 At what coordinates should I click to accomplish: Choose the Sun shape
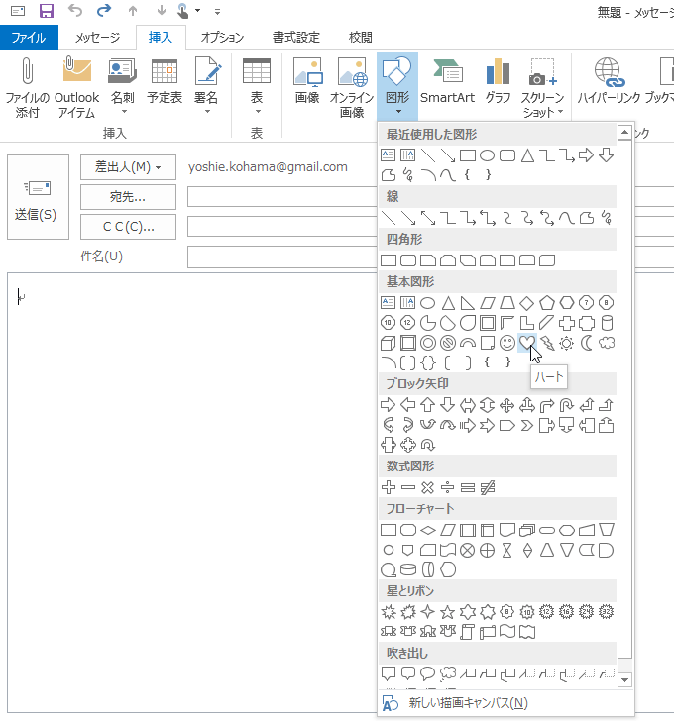coord(567,343)
